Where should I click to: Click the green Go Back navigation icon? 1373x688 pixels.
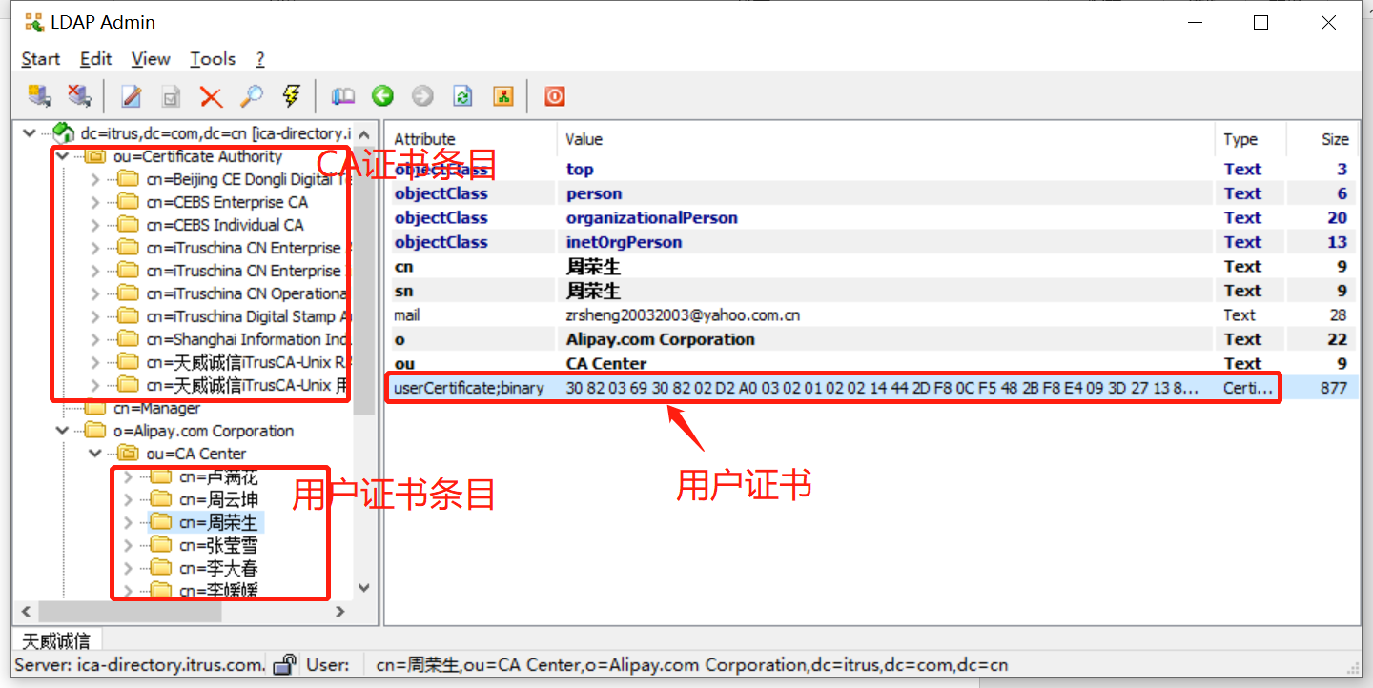381,95
